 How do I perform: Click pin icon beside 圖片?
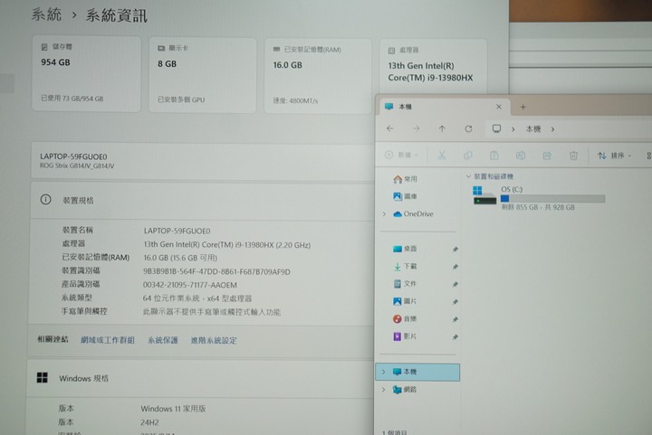coord(455,302)
